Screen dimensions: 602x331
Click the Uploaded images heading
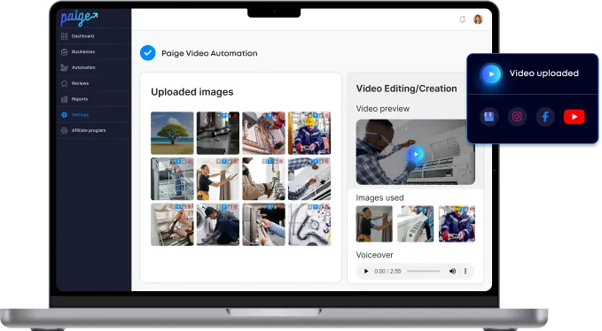click(x=192, y=92)
